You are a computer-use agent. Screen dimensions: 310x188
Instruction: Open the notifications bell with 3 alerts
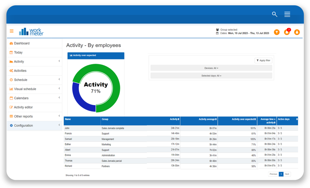pyautogui.click(x=287, y=32)
